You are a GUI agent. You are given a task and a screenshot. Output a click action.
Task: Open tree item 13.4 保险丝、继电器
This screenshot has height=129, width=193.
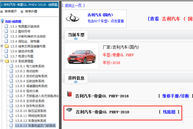(x=25, y=41)
